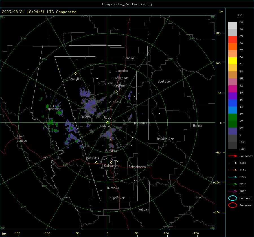Select the yellow diamond marker near Cochrane
The height and width of the screenshot is (237, 254).
pyautogui.click(x=97, y=163)
